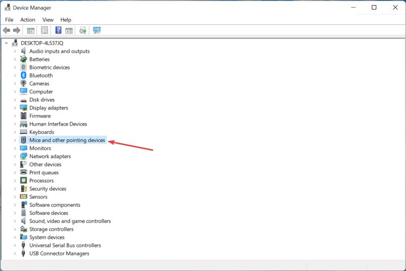Select Sound, video and game controllers
The width and height of the screenshot is (406, 271).
tap(70, 221)
